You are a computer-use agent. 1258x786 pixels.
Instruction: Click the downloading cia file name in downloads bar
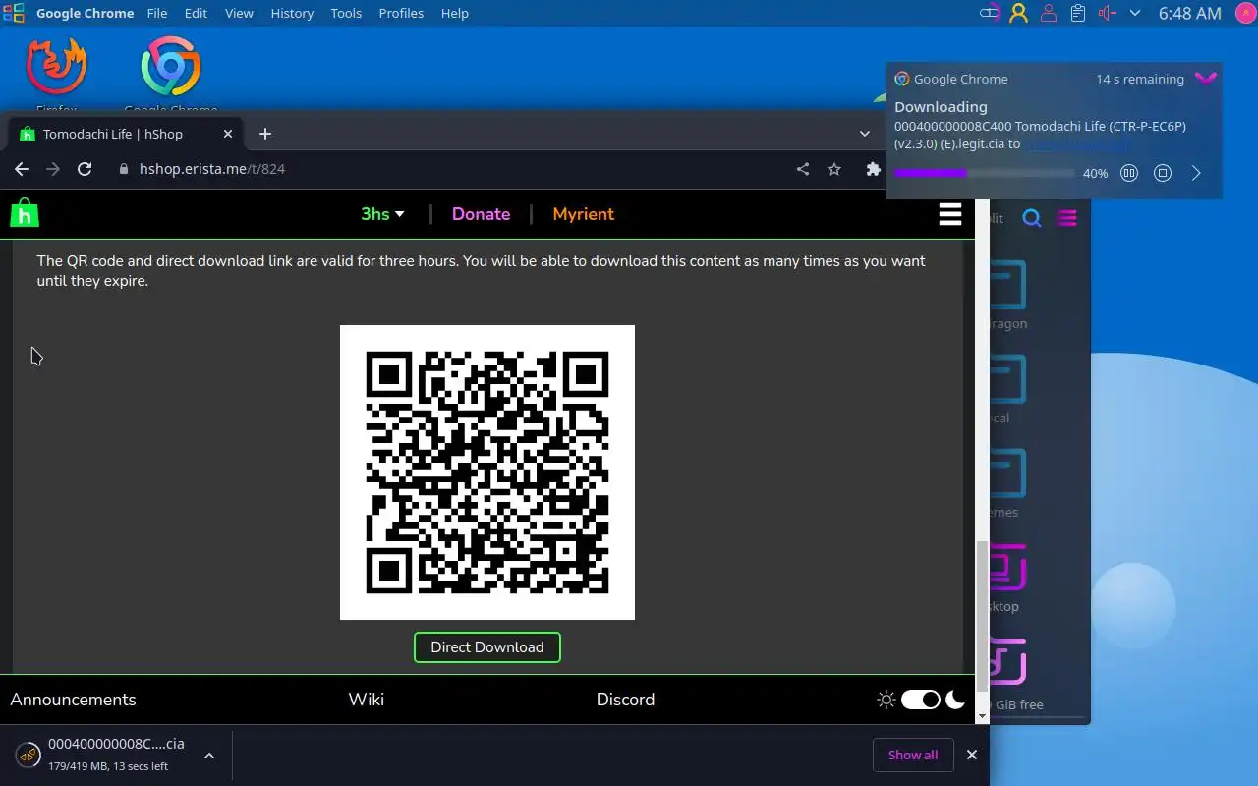[x=116, y=744]
